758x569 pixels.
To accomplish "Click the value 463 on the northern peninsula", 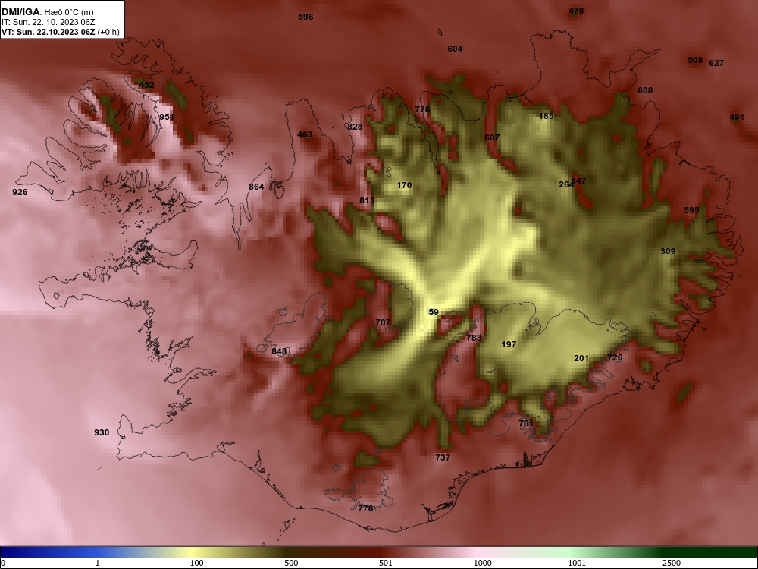I will click(305, 134).
